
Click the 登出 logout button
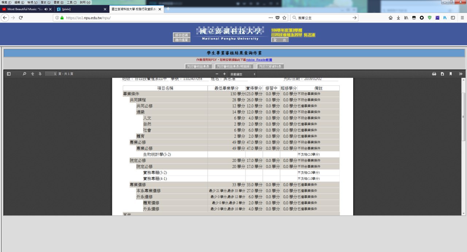pos(280,40)
